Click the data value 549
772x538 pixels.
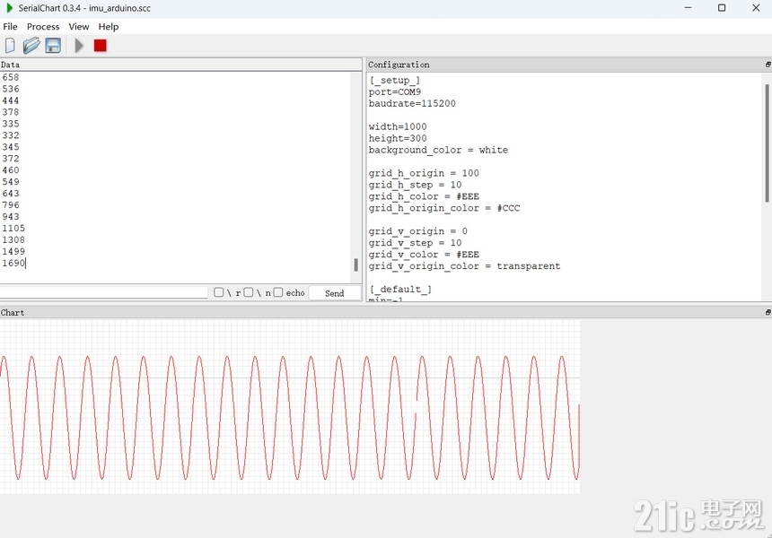[11, 182]
